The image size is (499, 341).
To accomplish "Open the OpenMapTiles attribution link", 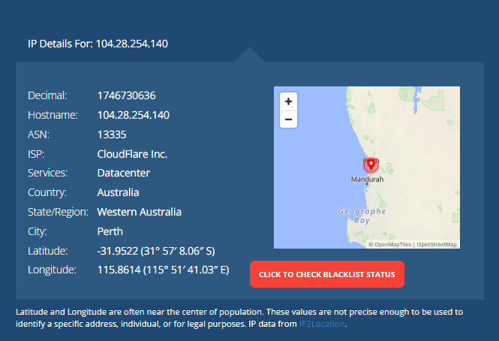I will pyautogui.click(x=392, y=244).
